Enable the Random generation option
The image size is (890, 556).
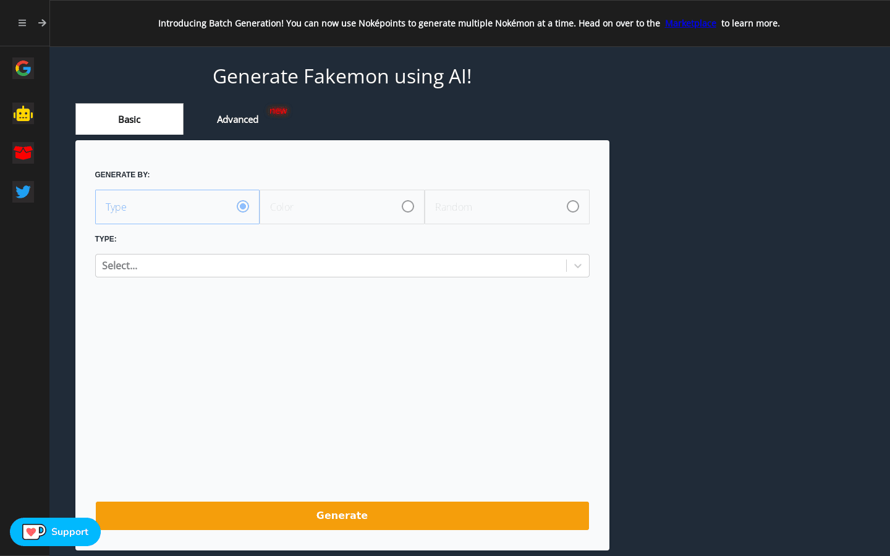572,206
